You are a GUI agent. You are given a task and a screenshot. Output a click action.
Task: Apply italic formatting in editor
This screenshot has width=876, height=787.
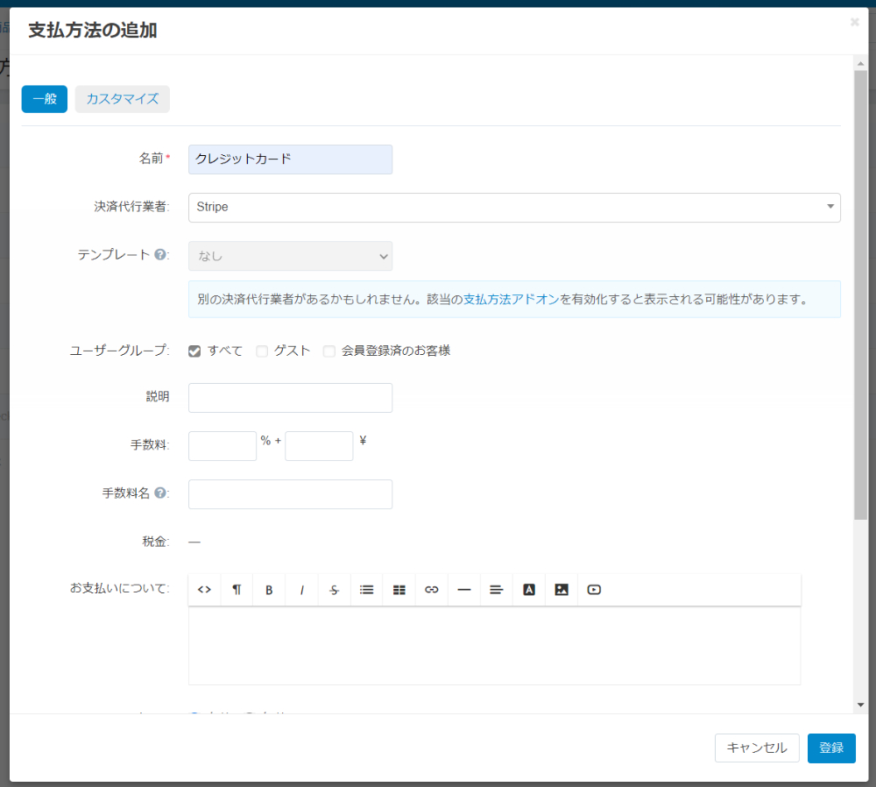click(301, 590)
